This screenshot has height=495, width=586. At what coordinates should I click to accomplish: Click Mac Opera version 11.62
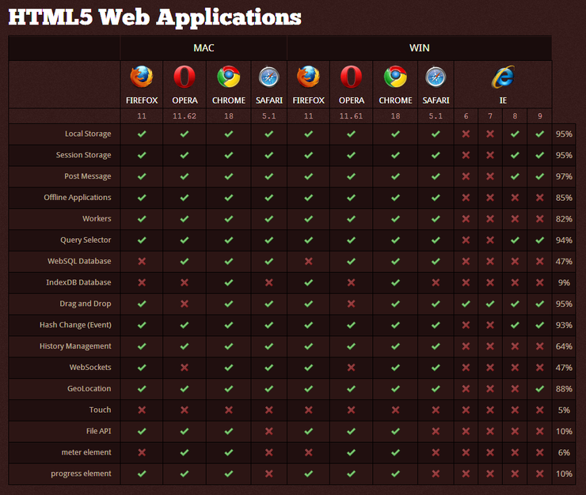[x=185, y=116]
